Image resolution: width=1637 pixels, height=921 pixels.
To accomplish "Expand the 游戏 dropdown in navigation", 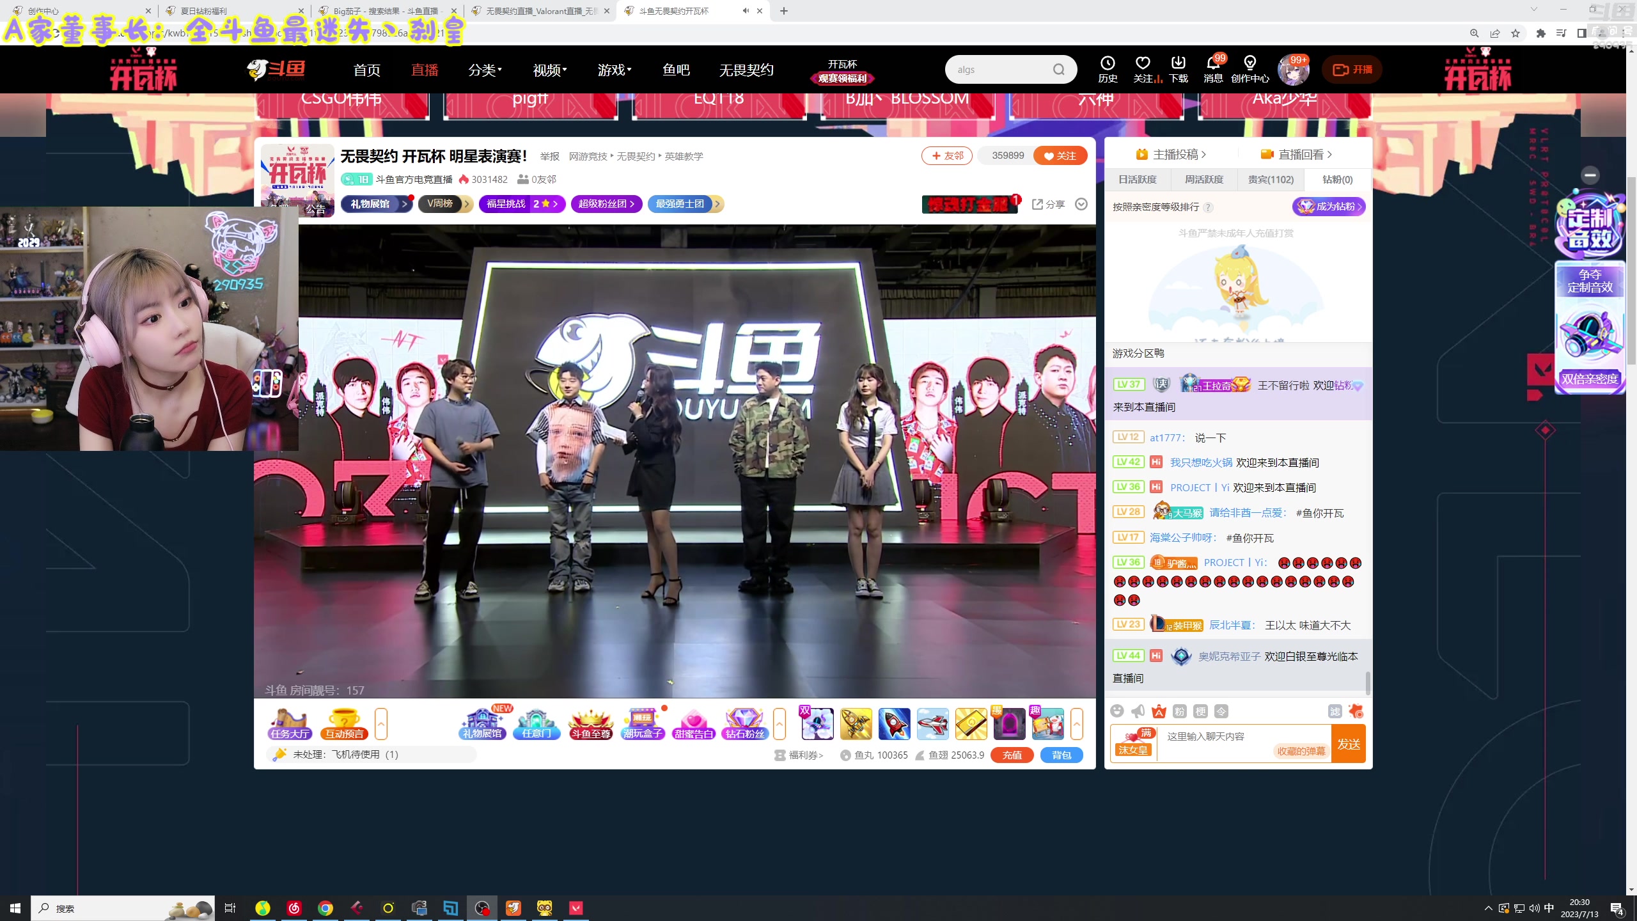I will coord(615,70).
